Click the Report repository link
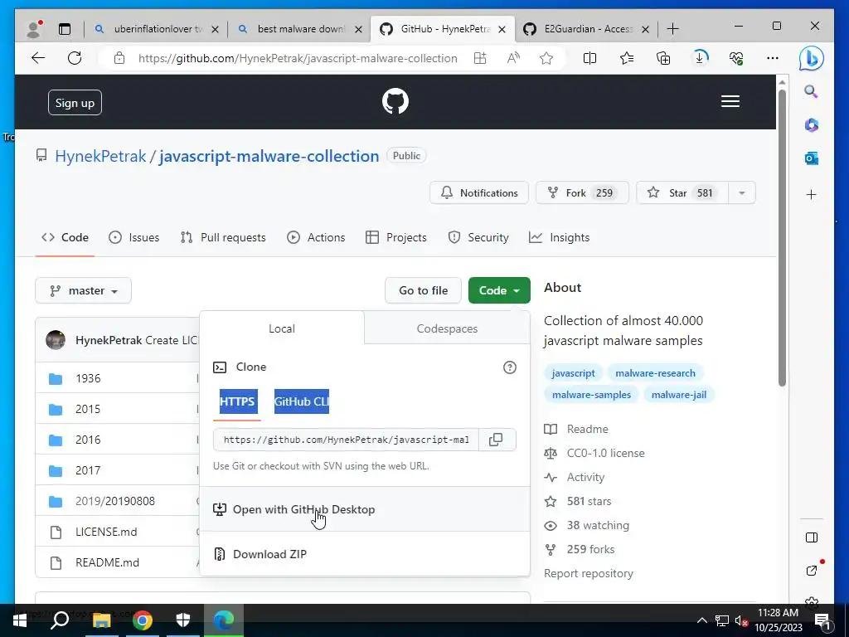 pyautogui.click(x=589, y=573)
